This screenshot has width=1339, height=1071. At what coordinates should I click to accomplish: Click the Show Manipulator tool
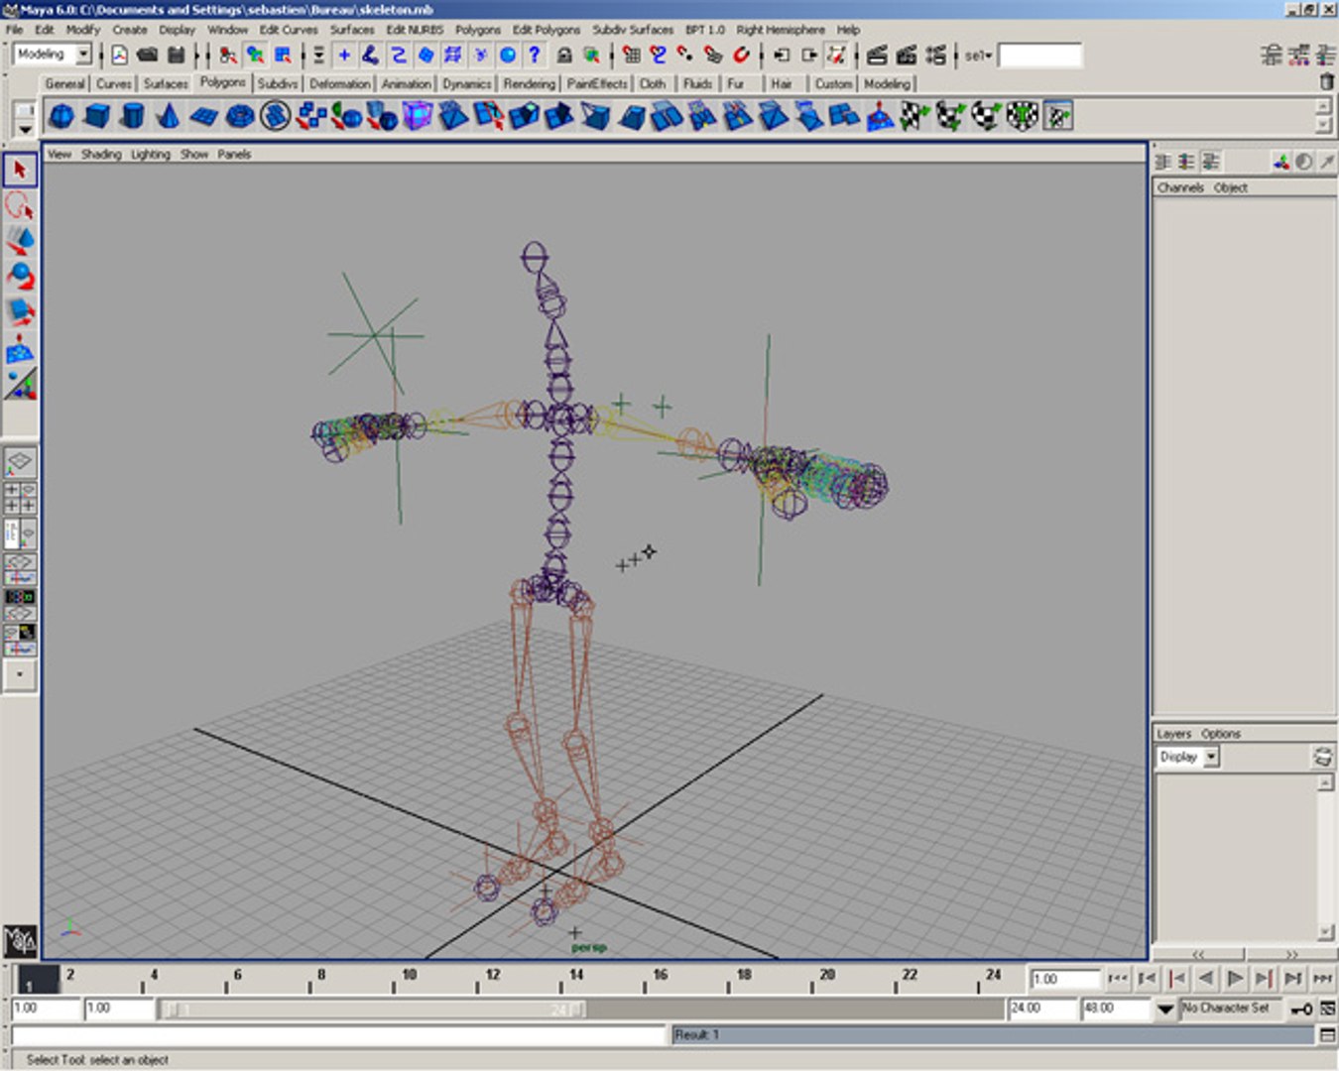point(19,384)
